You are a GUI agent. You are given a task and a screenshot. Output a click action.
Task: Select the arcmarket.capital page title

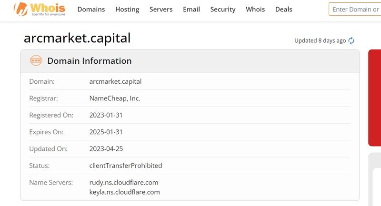(77, 38)
